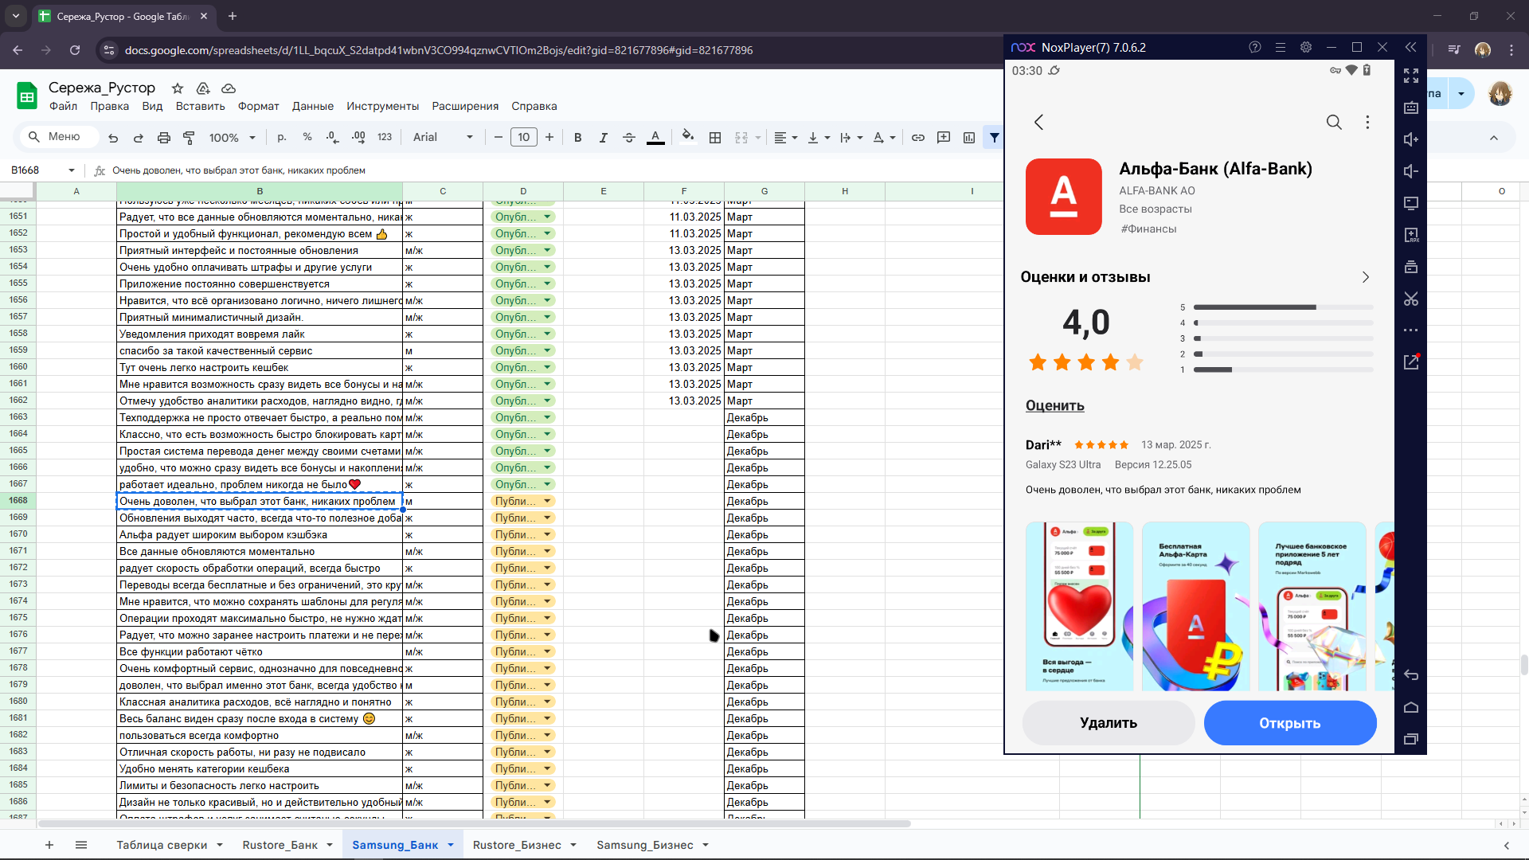Decrease font size with minus button

pos(499,137)
